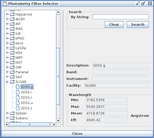The height and width of the screenshot is (138, 154).
Task: Click the dotted split pane divider handle
Action: [62, 68]
